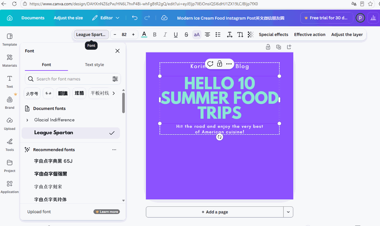380x226 pixels.
Task: Expand the Glacial Indifference font family
Action: click(27, 120)
